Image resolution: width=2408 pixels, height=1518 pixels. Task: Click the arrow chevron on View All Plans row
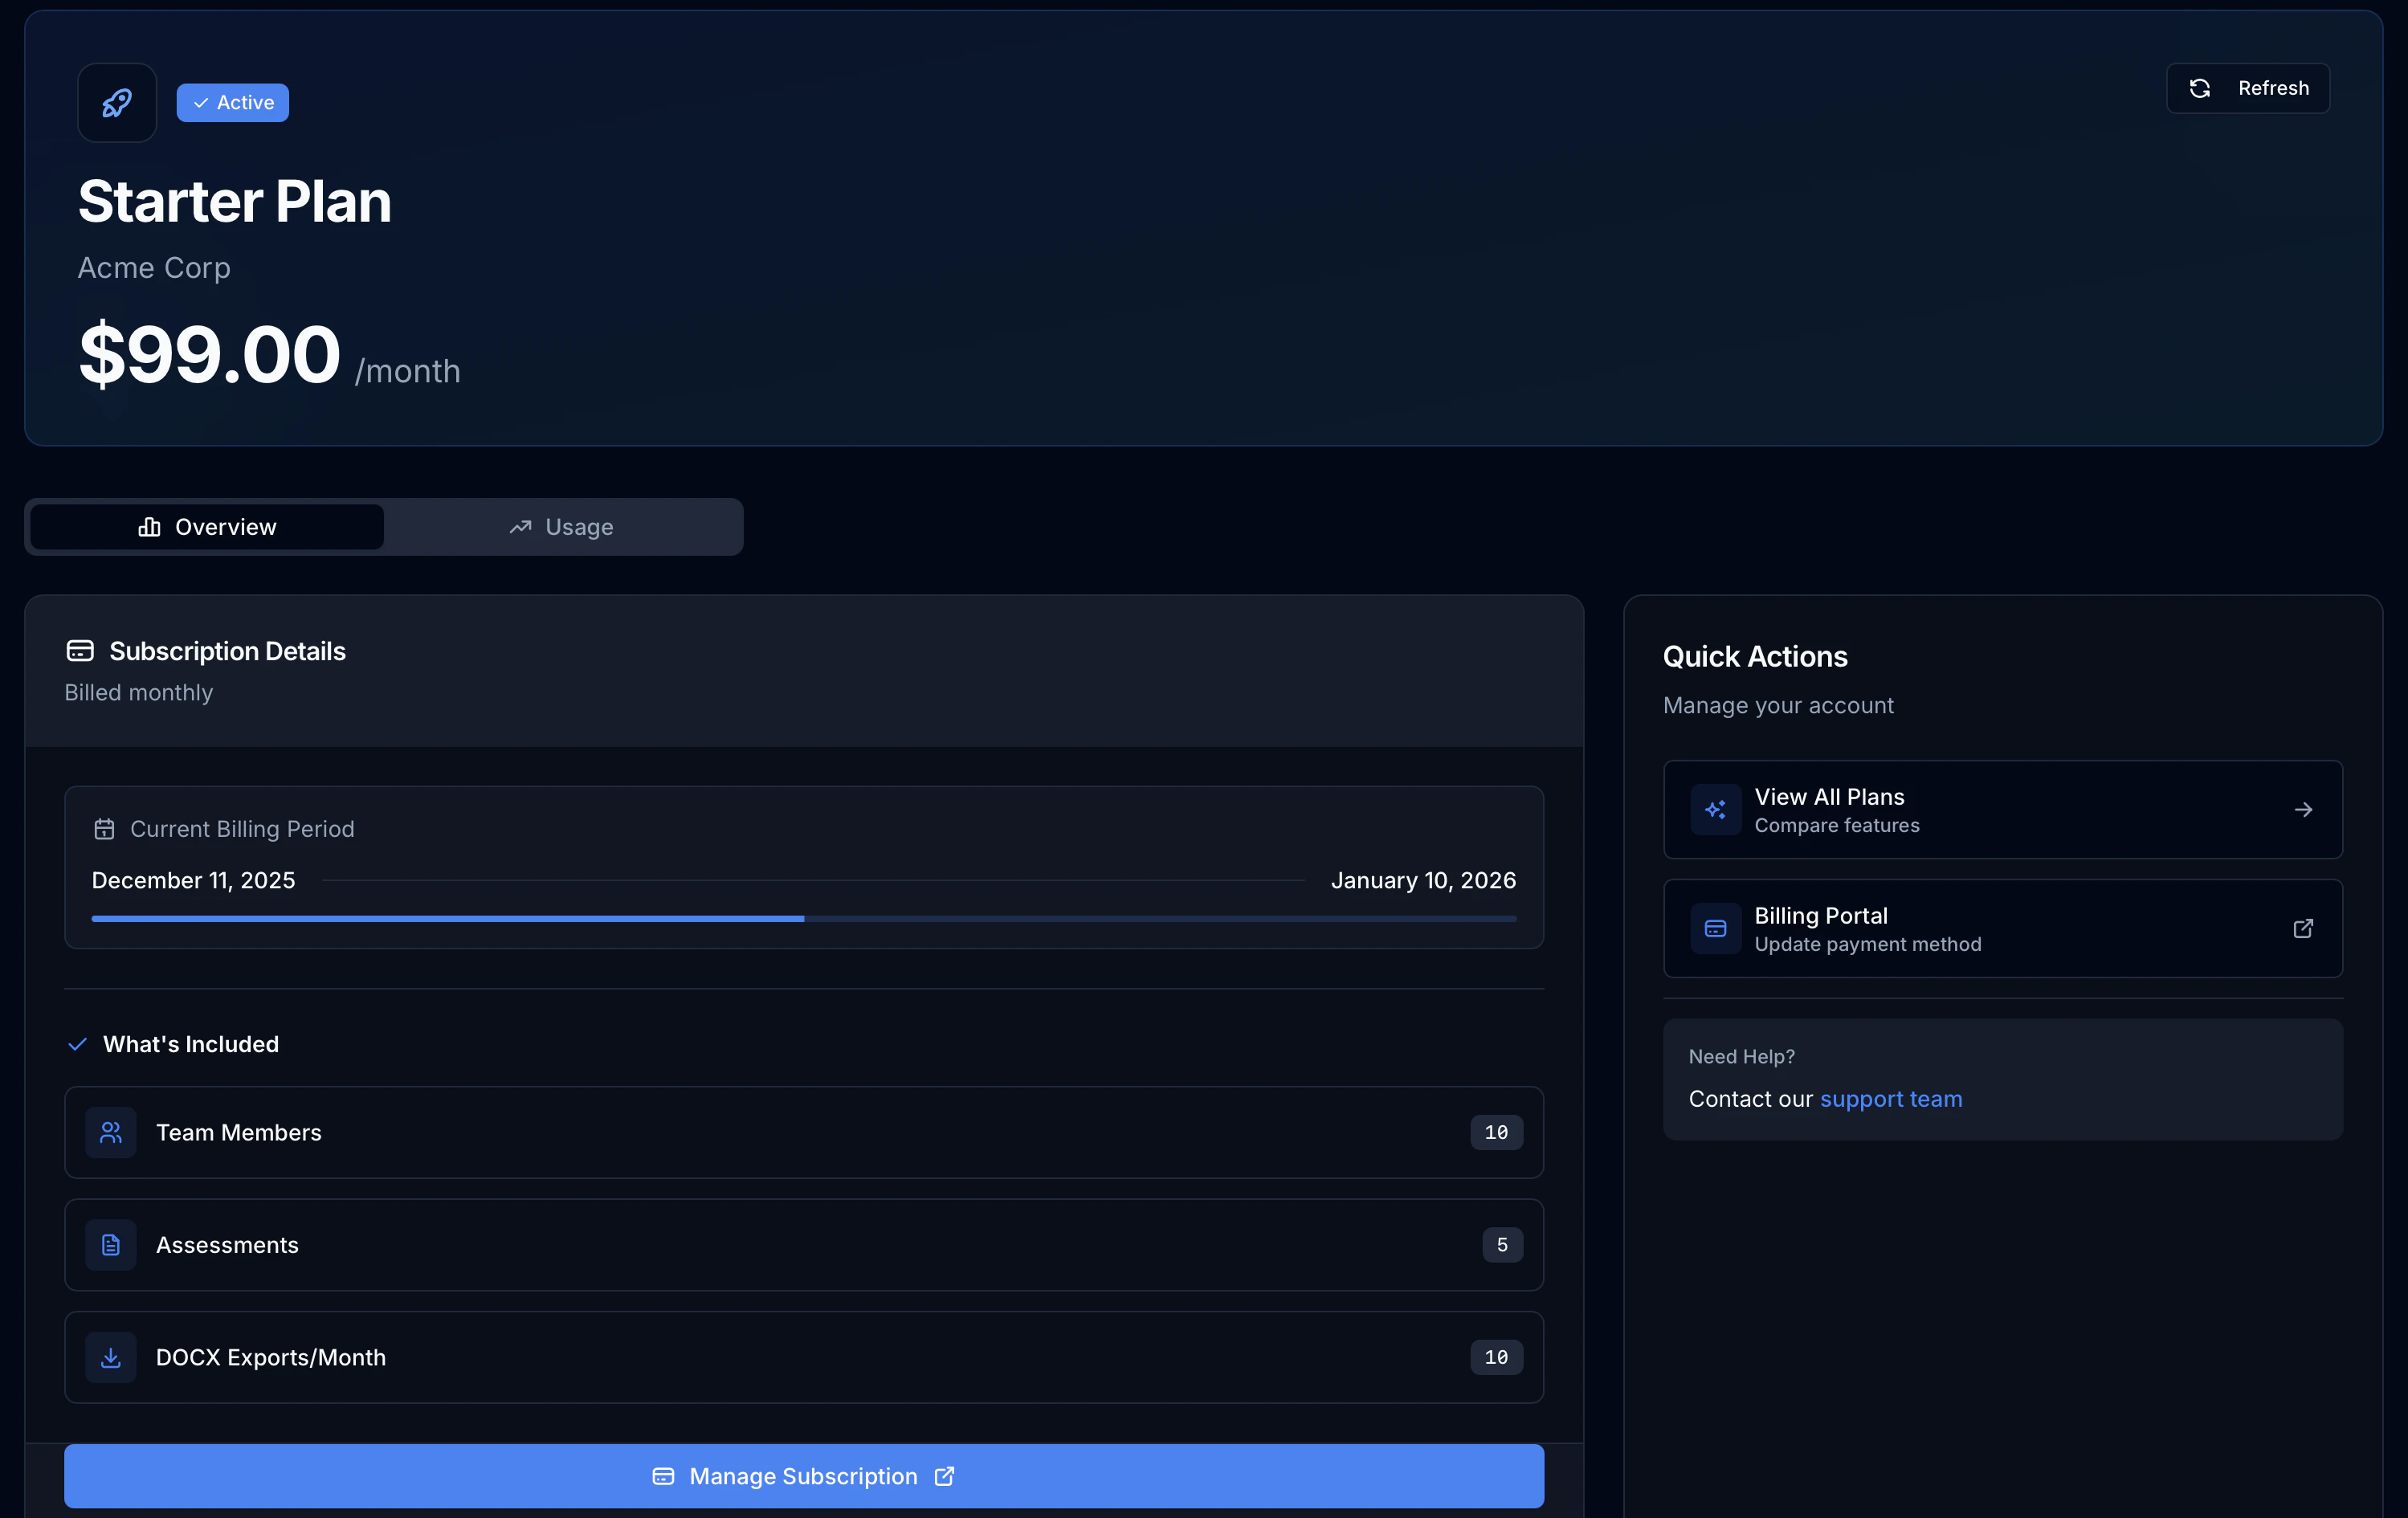click(x=2303, y=810)
